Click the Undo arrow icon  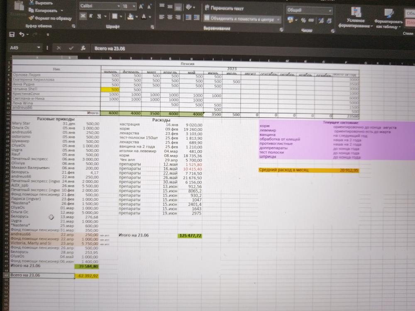pos(21,34)
